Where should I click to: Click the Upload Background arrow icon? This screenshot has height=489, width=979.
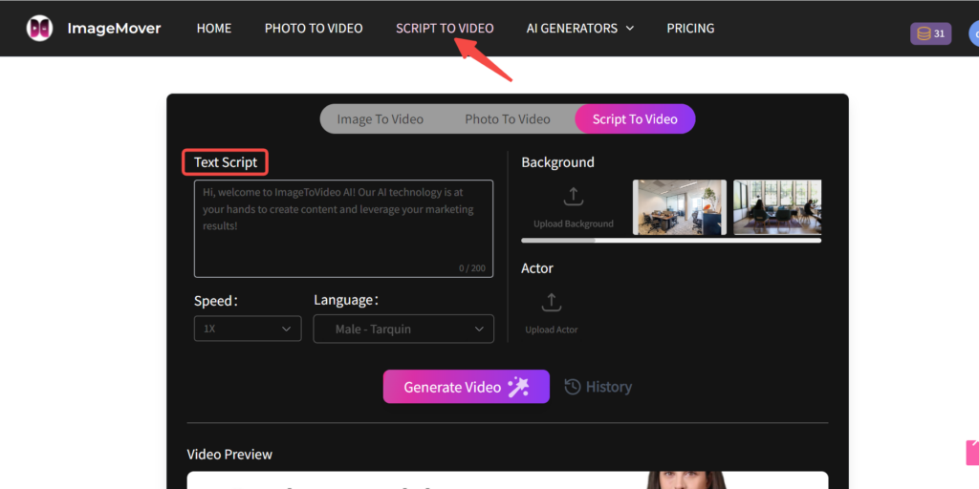click(574, 196)
